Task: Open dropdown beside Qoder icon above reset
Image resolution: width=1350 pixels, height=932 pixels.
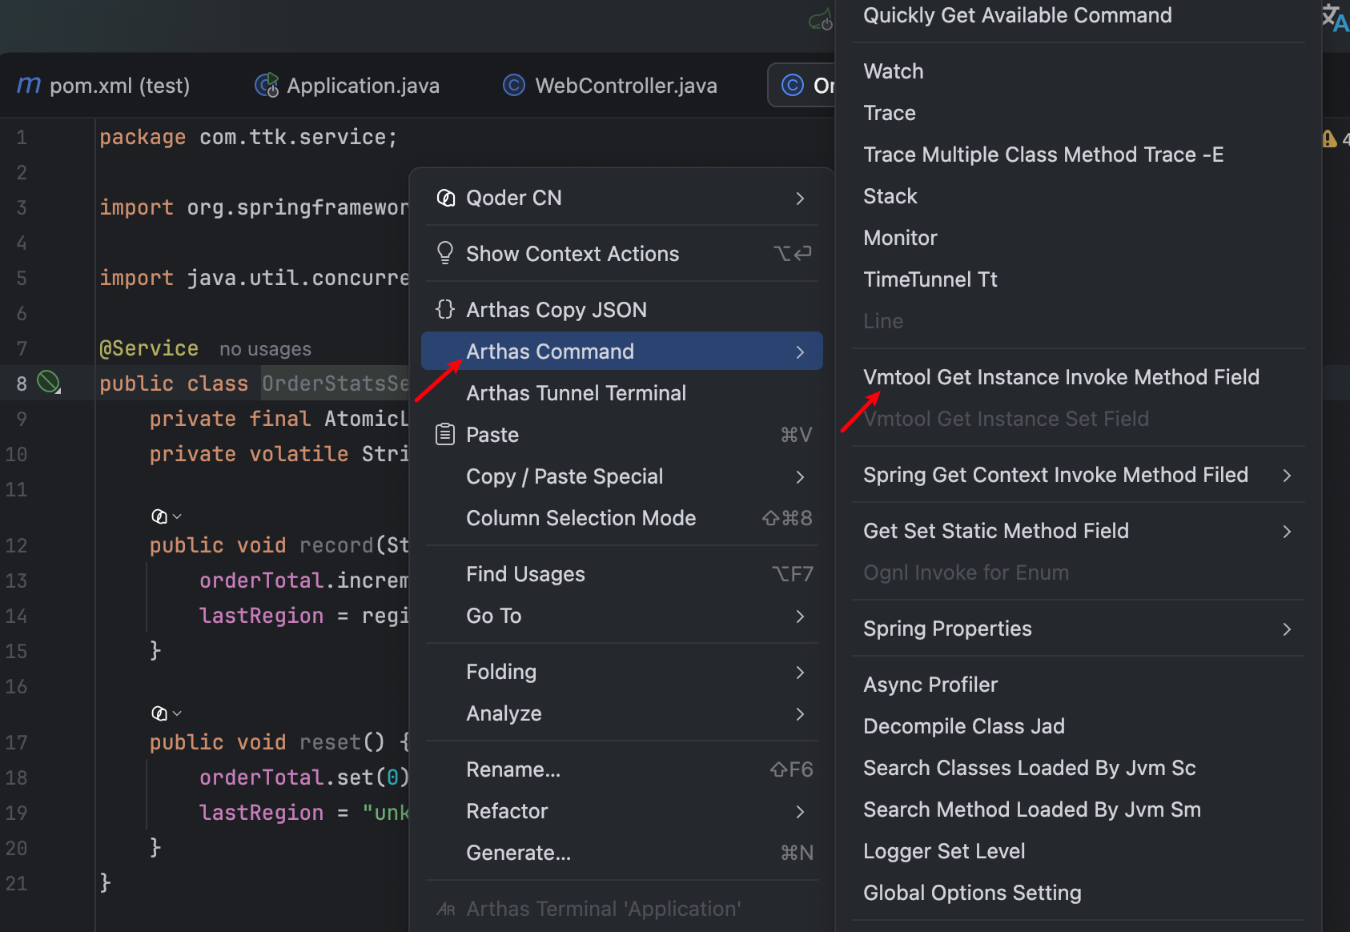Action: 178,713
